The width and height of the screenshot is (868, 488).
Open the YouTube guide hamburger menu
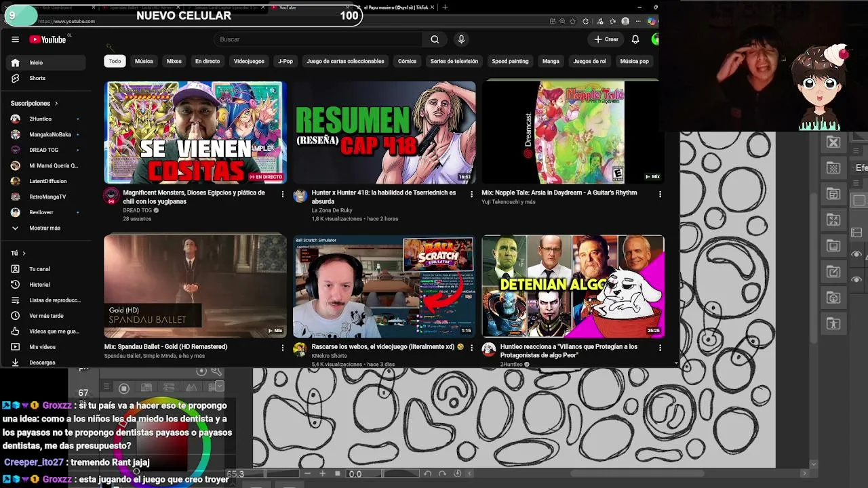[x=15, y=39]
